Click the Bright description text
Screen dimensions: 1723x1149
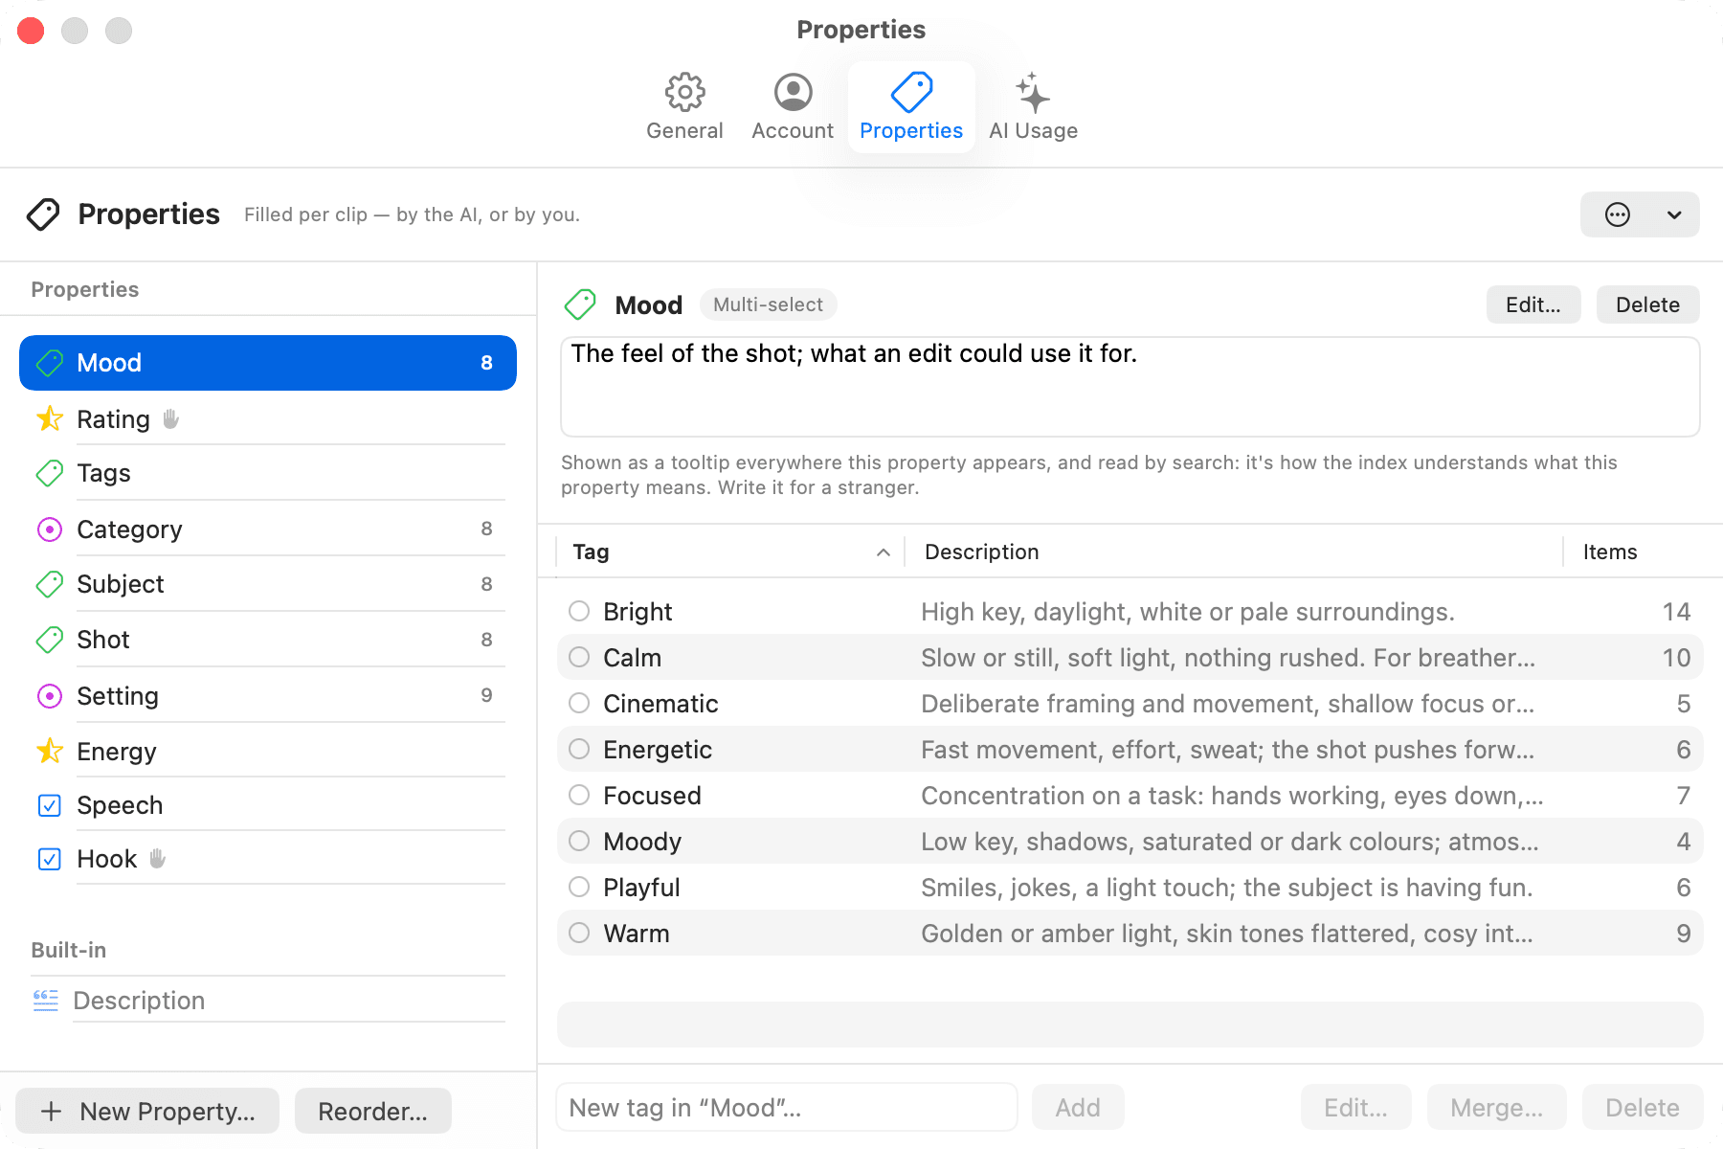click(x=1188, y=612)
